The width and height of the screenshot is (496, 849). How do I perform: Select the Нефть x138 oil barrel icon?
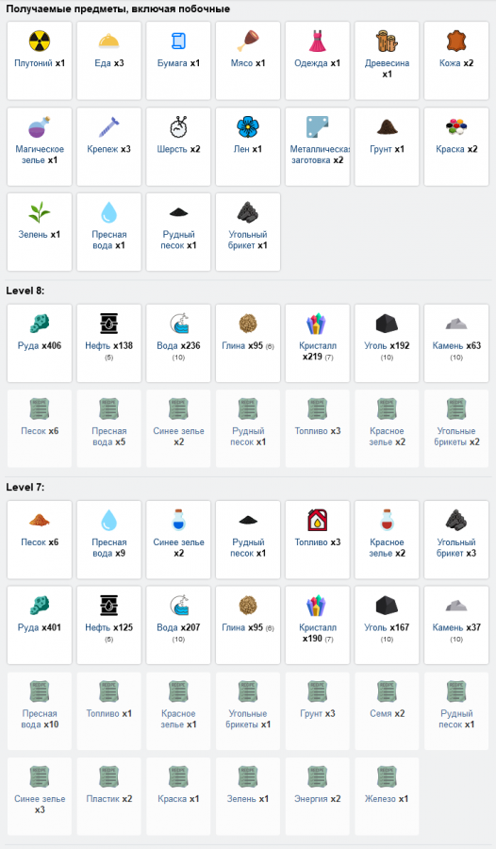[108, 324]
